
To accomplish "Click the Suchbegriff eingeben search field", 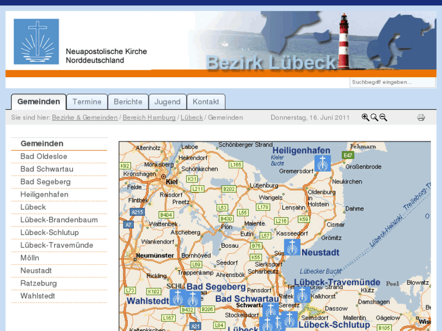I will click(x=392, y=82).
